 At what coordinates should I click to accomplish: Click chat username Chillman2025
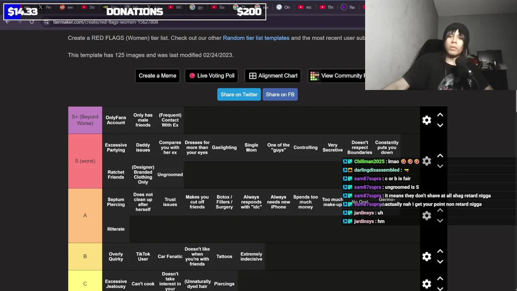pos(369,162)
